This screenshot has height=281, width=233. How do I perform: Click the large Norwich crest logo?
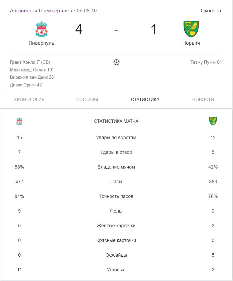pyautogui.click(x=191, y=29)
